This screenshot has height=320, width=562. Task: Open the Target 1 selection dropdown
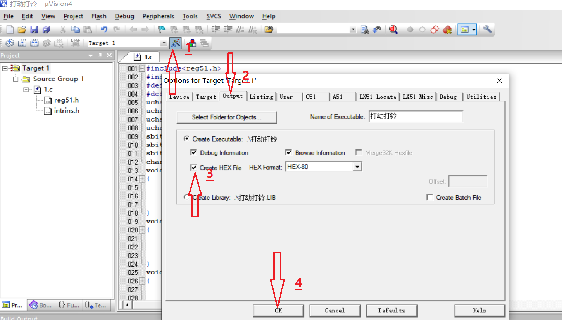[163, 43]
